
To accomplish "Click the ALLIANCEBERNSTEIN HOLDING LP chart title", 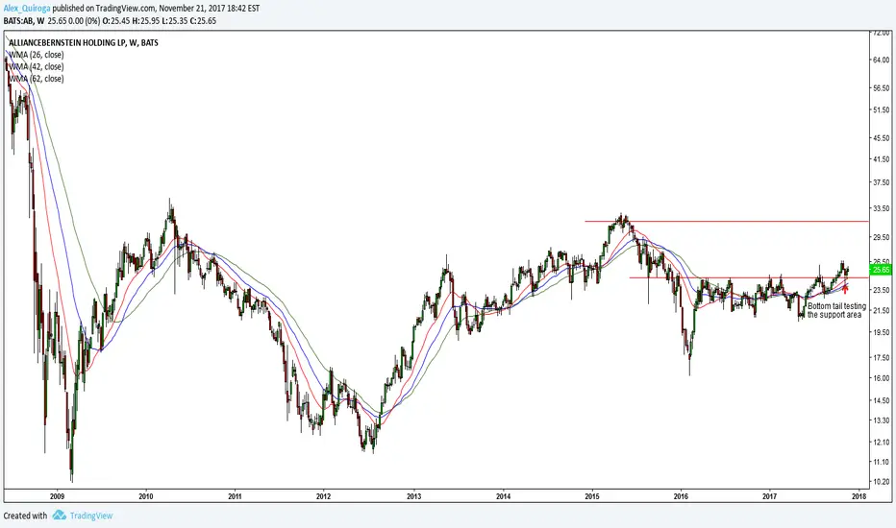I will tap(84, 43).
